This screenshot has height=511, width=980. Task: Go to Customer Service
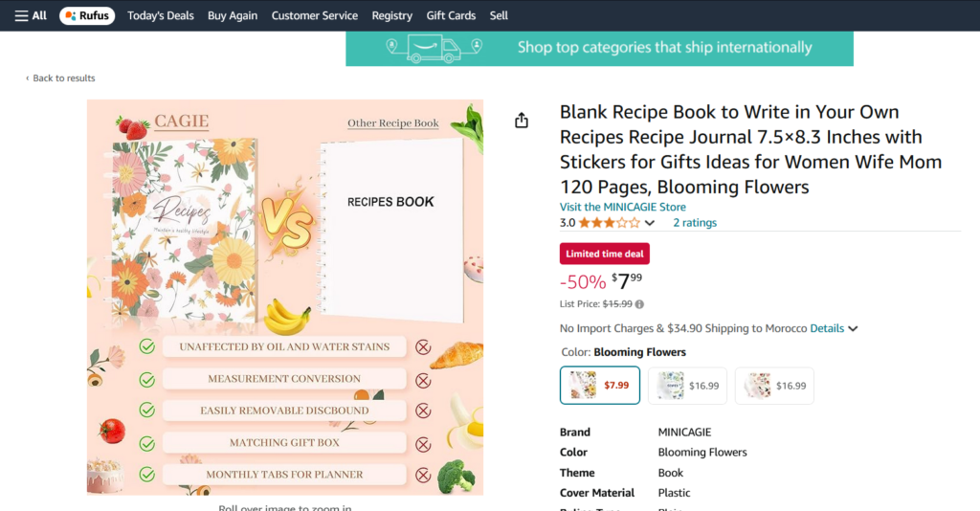(x=314, y=15)
